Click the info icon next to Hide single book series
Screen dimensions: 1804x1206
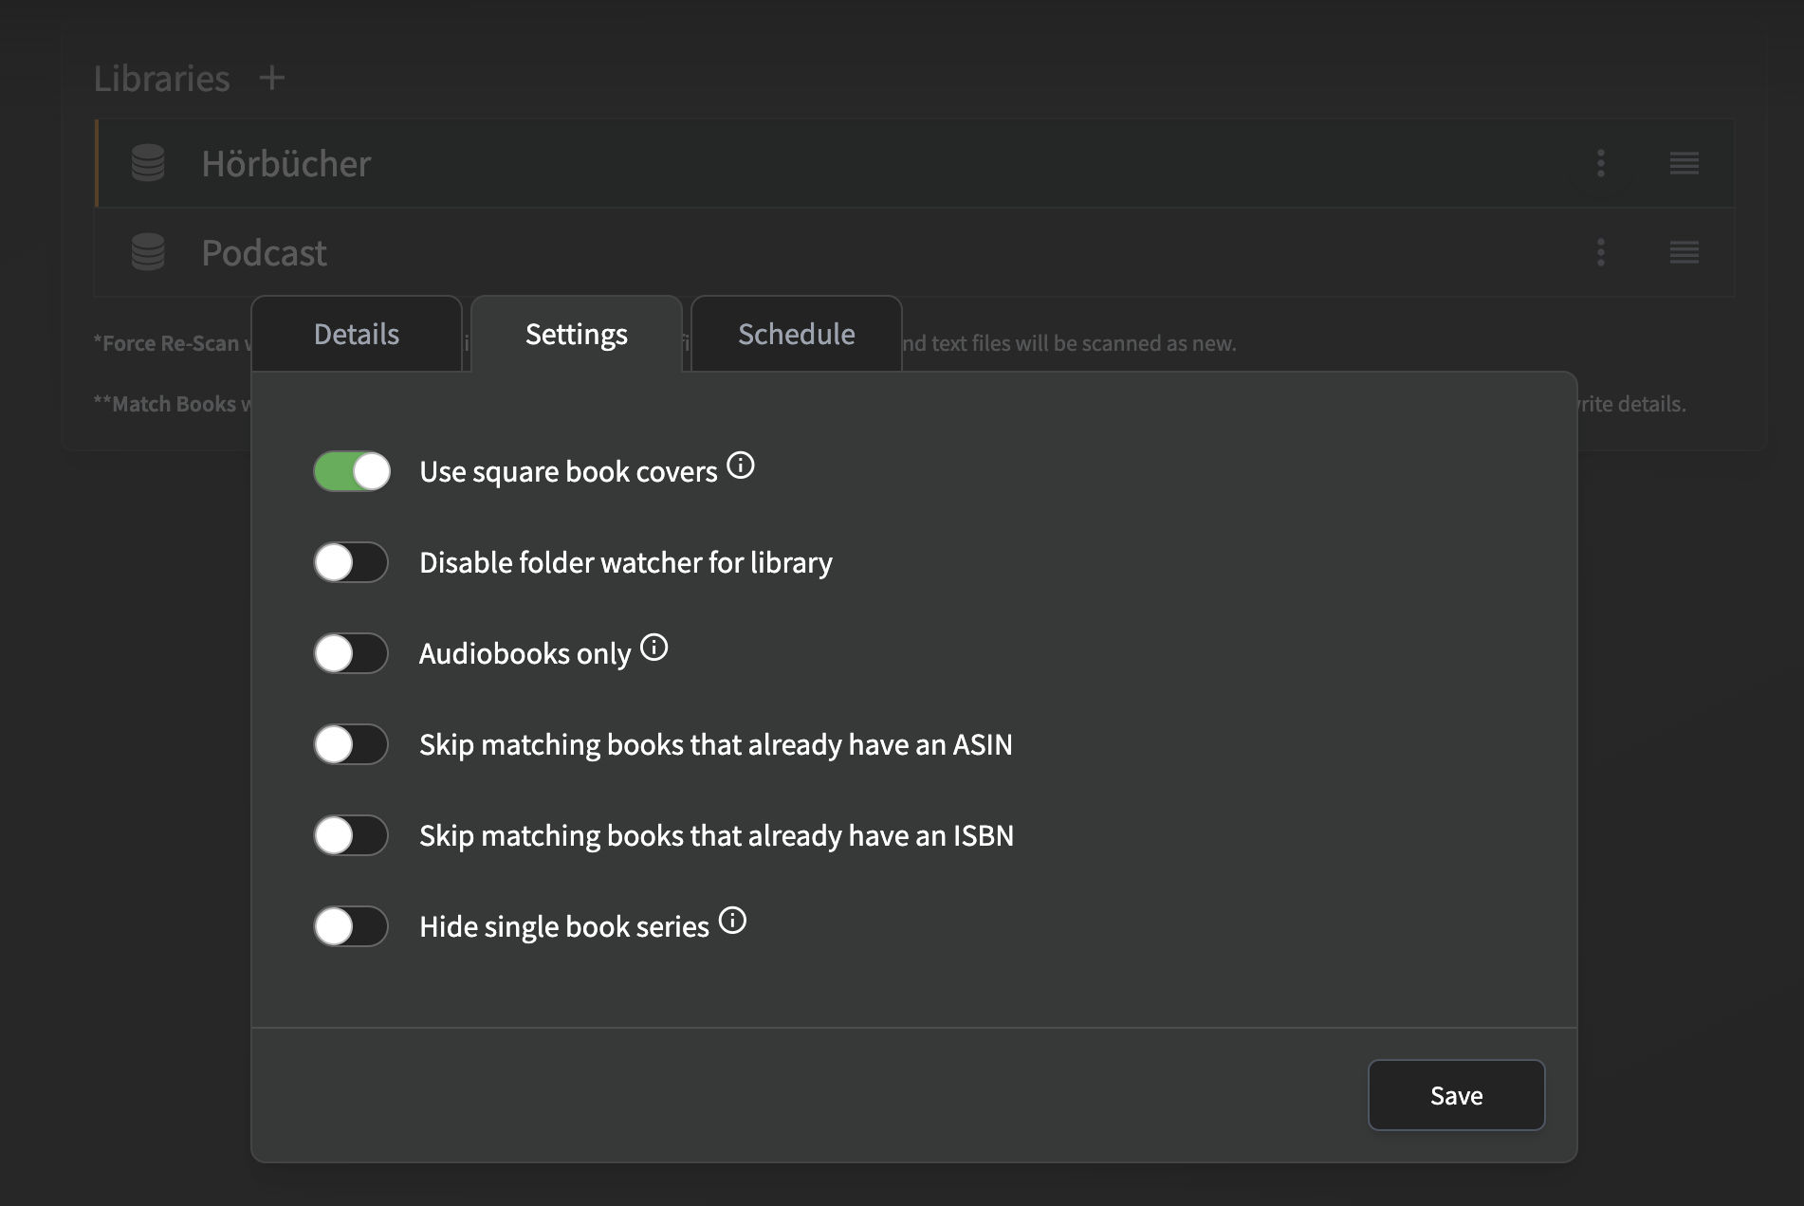pyautogui.click(x=732, y=921)
